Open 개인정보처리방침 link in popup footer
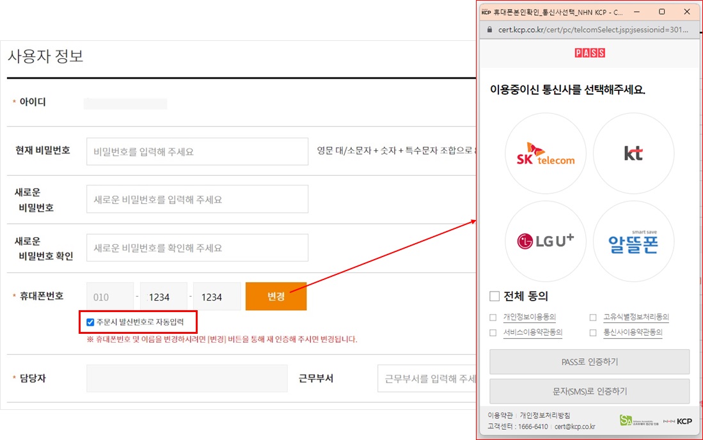Screen dimensions: 703x440 545,415
